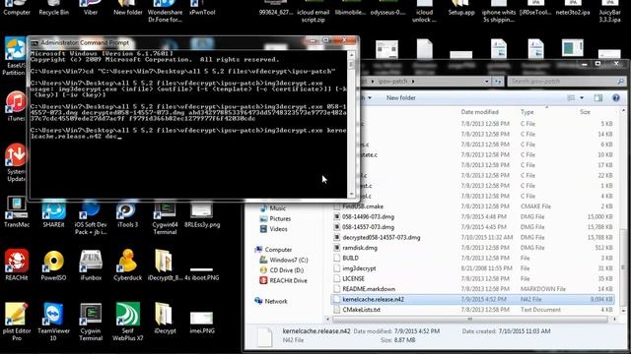Click the New folder button in Explorer
This screenshot has width=631, height=354.
coord(401,98)
